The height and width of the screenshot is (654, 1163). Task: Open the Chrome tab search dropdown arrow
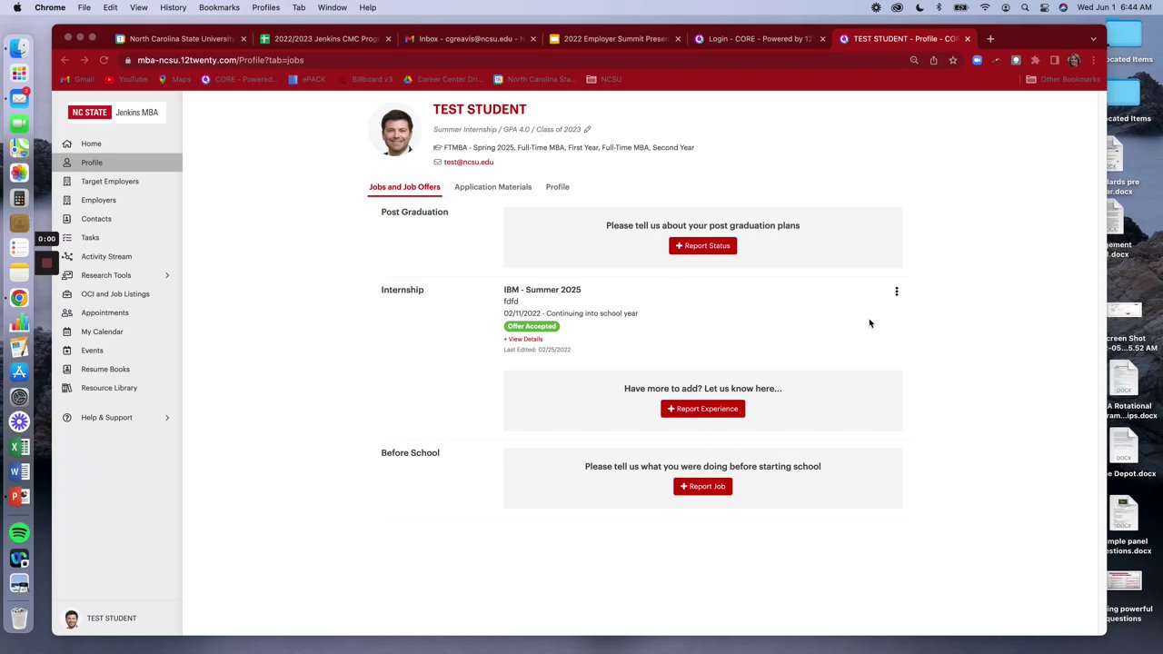point(1093,39)
